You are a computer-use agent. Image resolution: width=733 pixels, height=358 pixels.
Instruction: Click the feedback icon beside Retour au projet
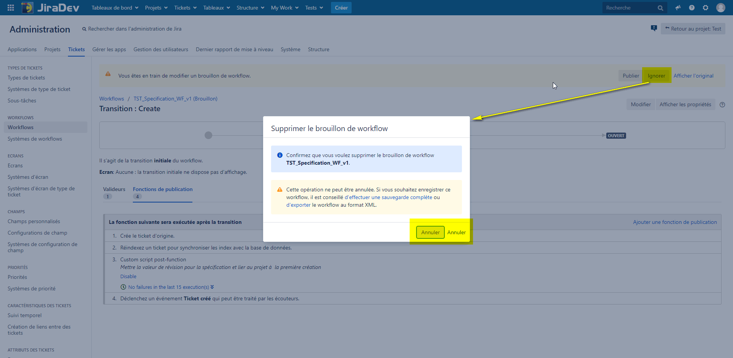[654, 28]
